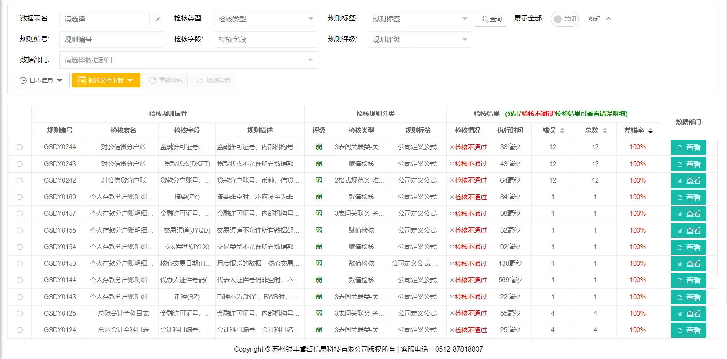Click the 查询 search magnifier button
This screenshot has width=727, height=359.
tap(491, 19)
